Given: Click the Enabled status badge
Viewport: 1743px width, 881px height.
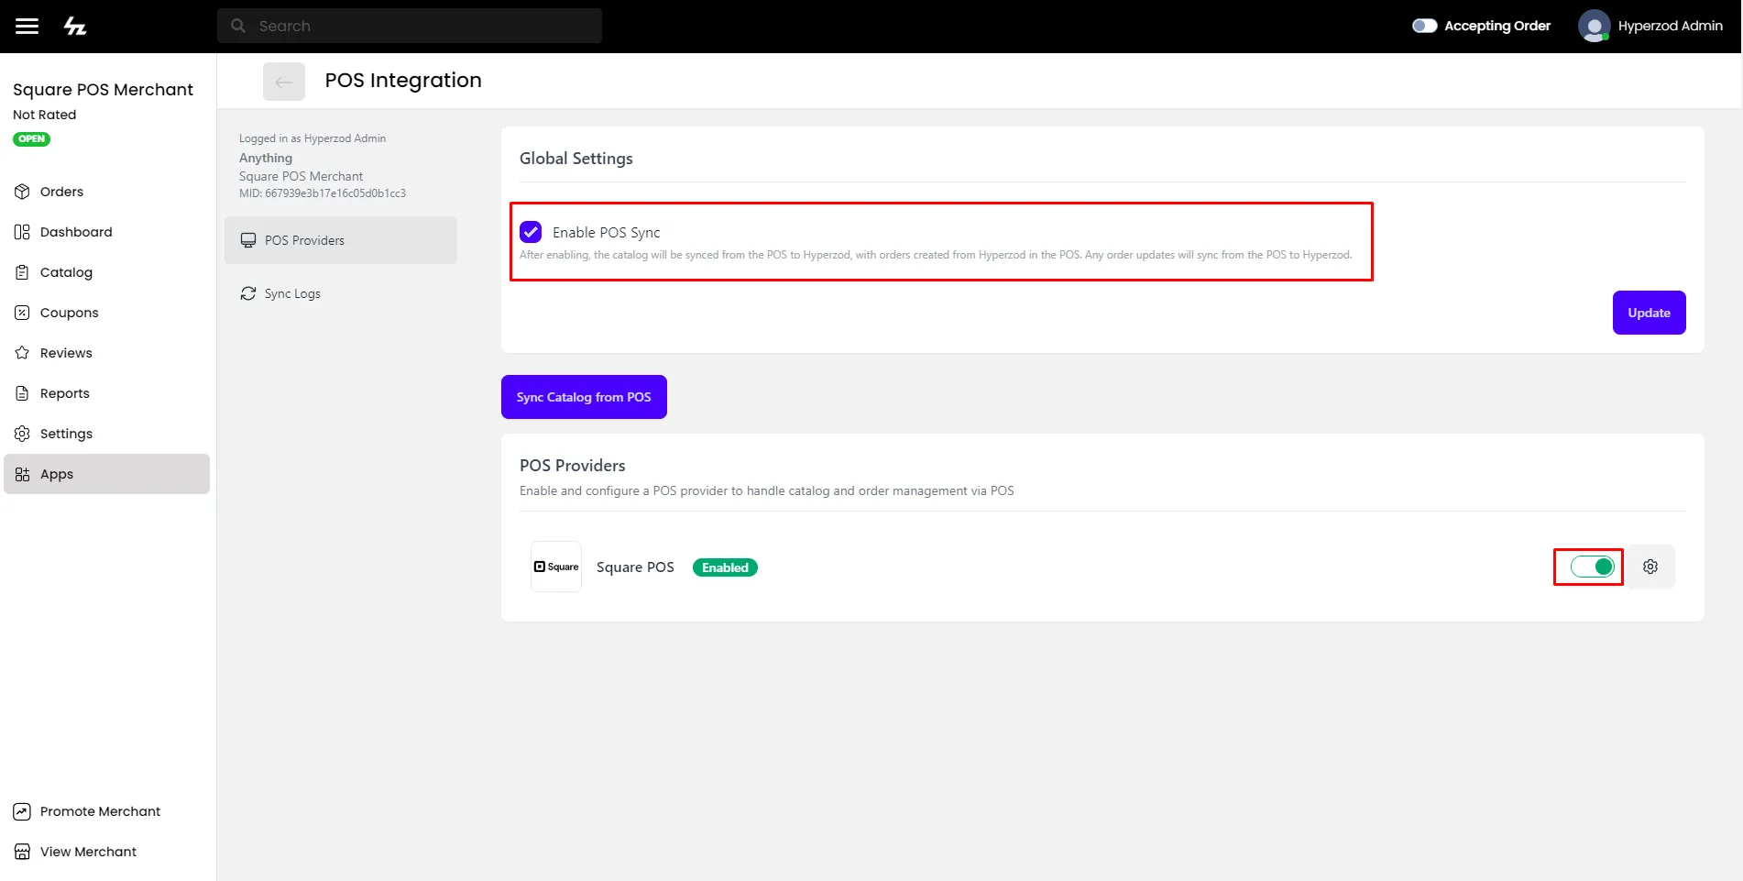Looking at the screenshot, I should (725, 567).
